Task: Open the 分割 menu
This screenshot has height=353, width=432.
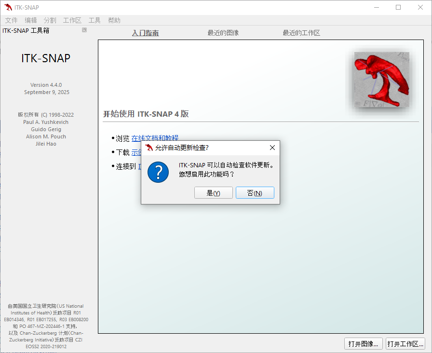Action: tap(50, 20)
